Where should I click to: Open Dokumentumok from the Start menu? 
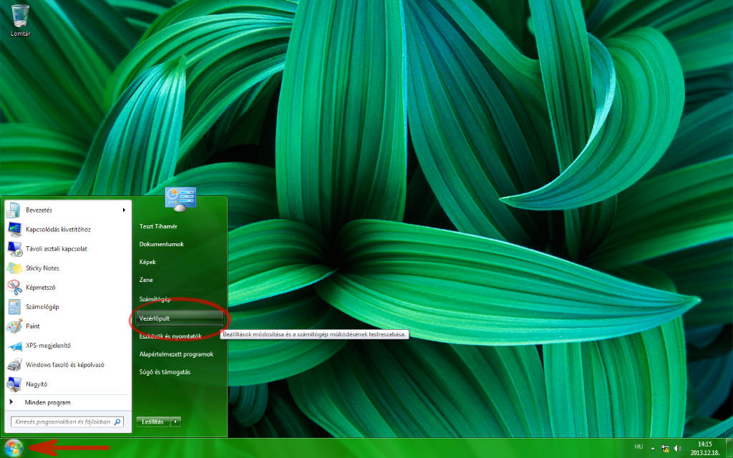[x=162, y=243]
